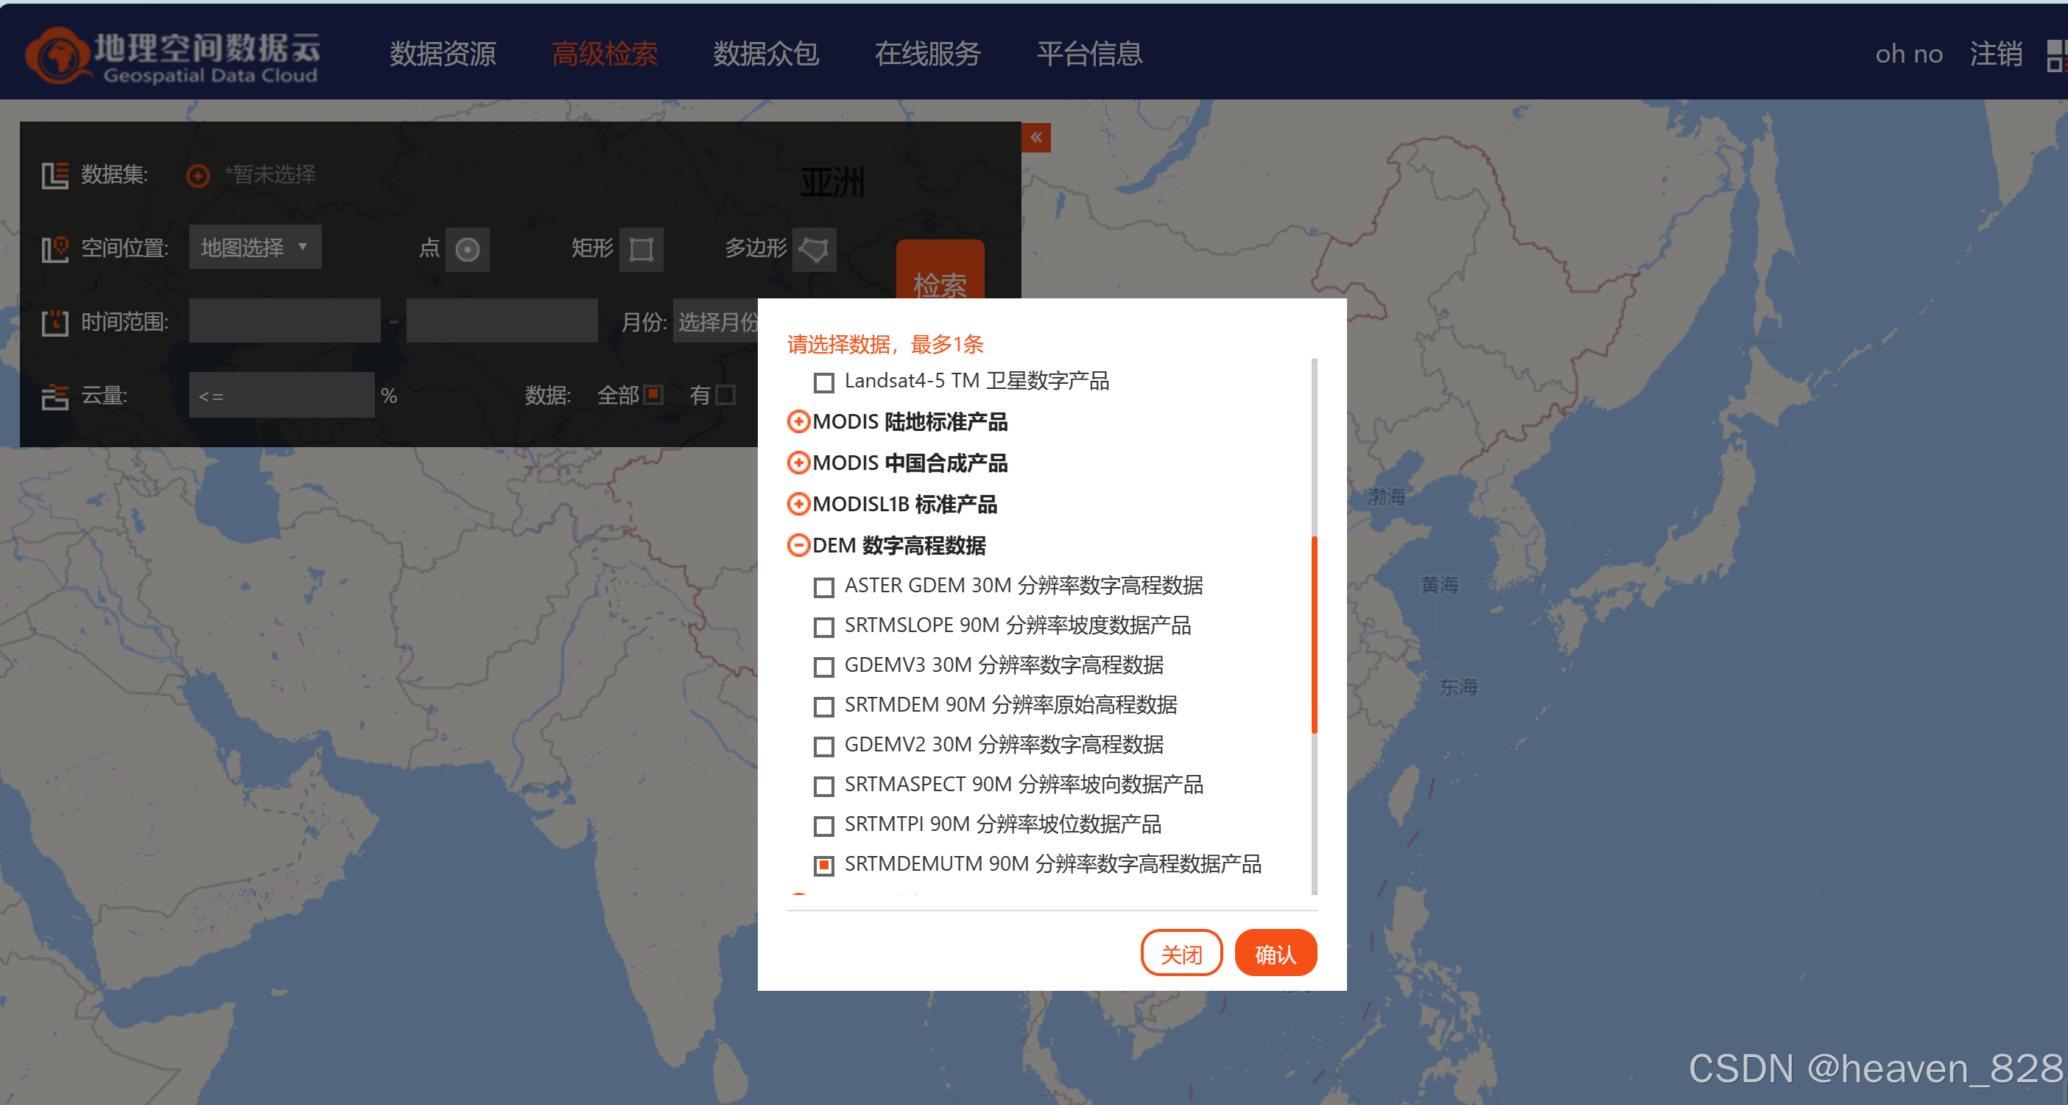Collapse the search panel with double-arrow icon
The image size is (2068, 1105).
click(1035, 137)
